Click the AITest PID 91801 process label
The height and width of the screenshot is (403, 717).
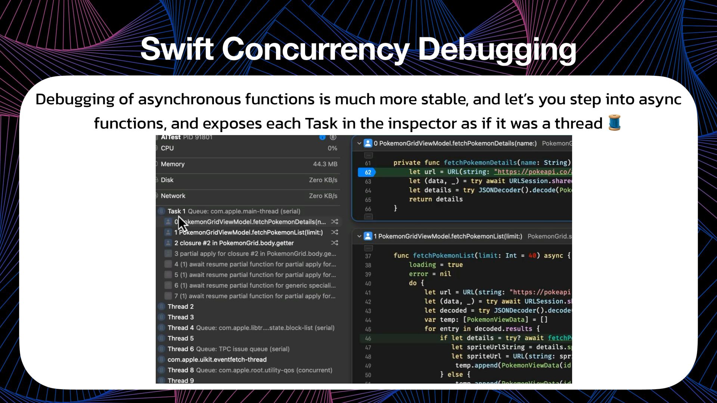tap(187, 137)
